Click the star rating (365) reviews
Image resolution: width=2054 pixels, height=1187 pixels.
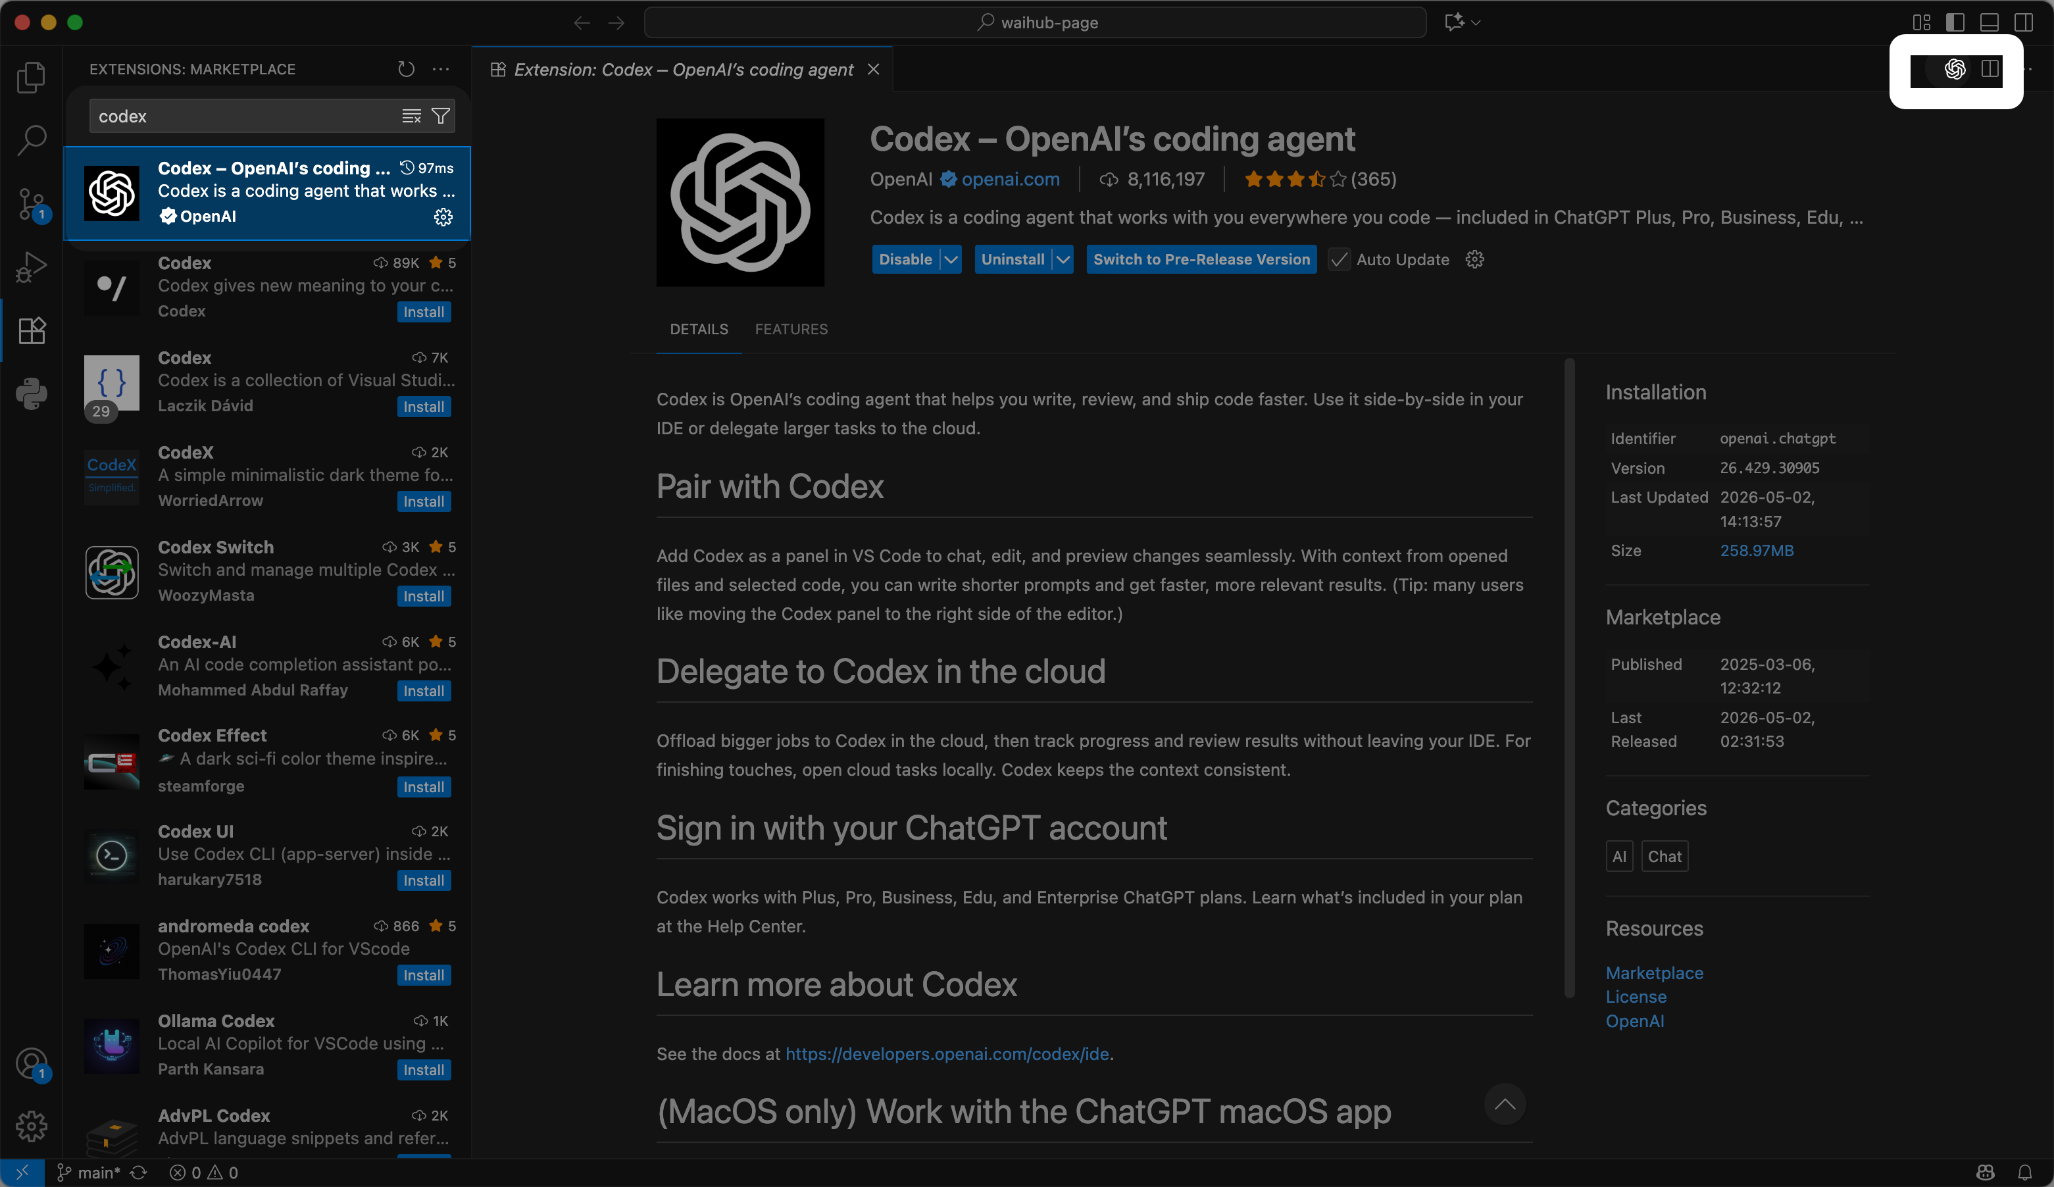[1320, 180]
